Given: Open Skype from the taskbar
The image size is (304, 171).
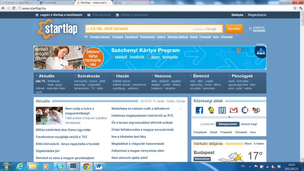Looking at the screenshot, I should click(x=60, y=167).
